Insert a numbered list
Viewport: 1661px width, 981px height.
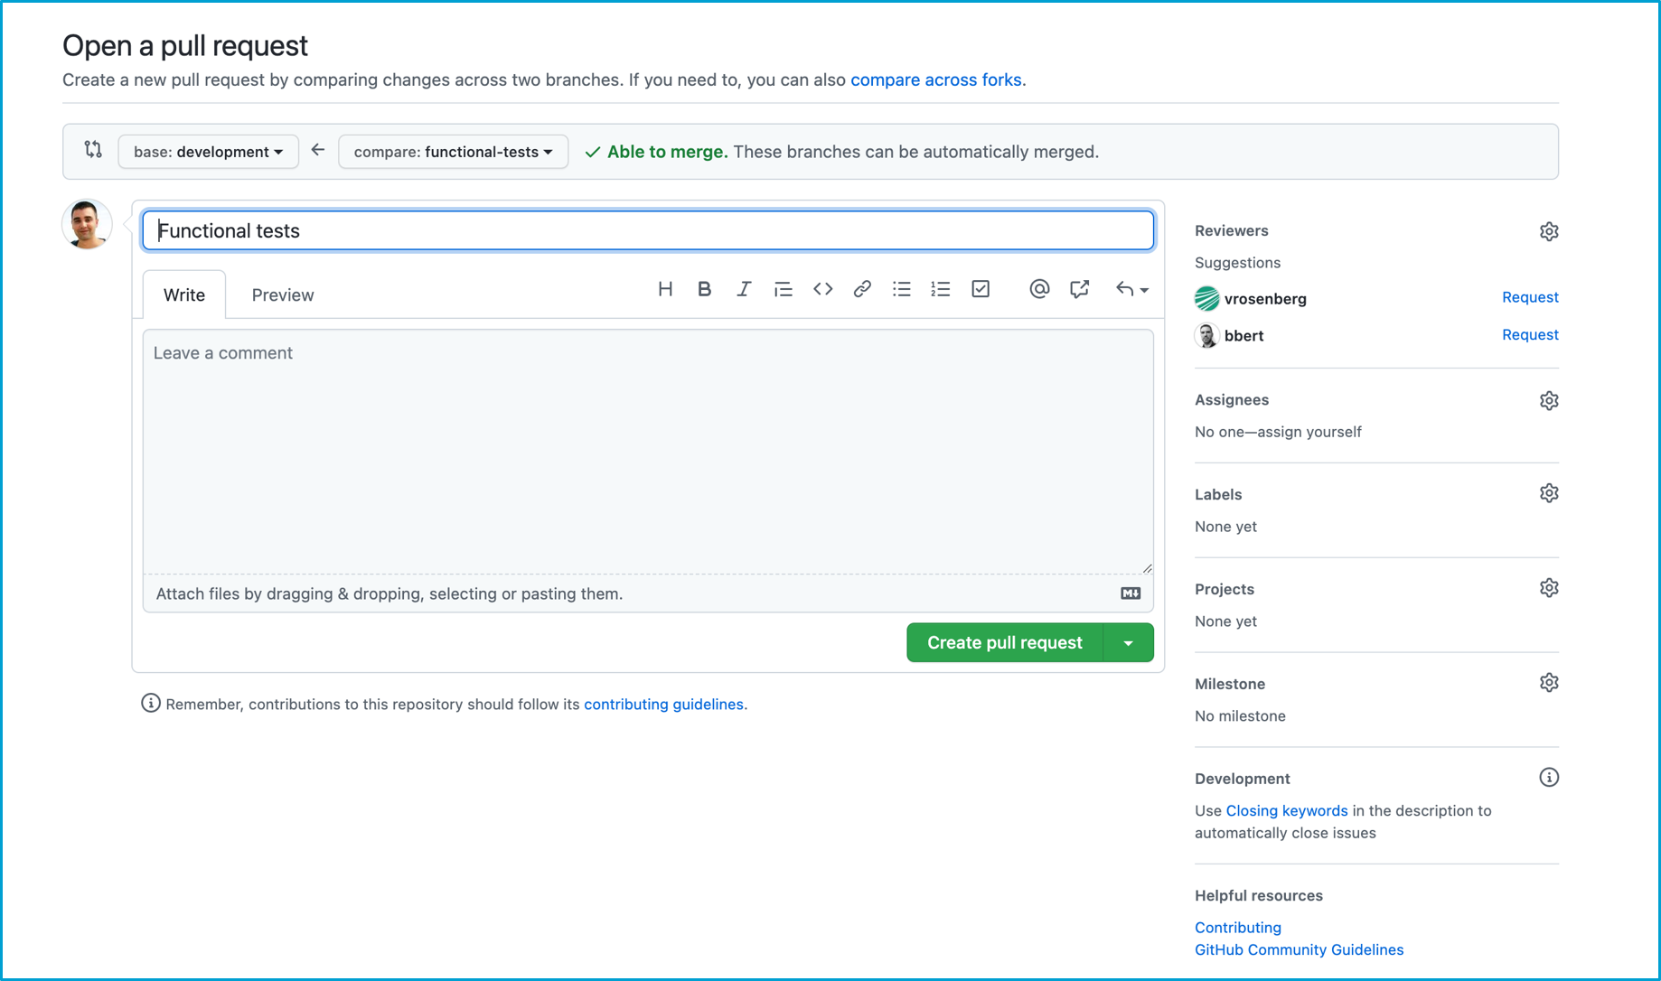(941, 289)
